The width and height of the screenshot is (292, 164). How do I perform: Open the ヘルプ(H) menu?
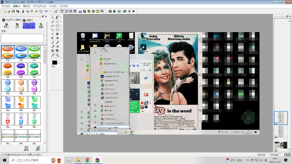pos(64,6)
